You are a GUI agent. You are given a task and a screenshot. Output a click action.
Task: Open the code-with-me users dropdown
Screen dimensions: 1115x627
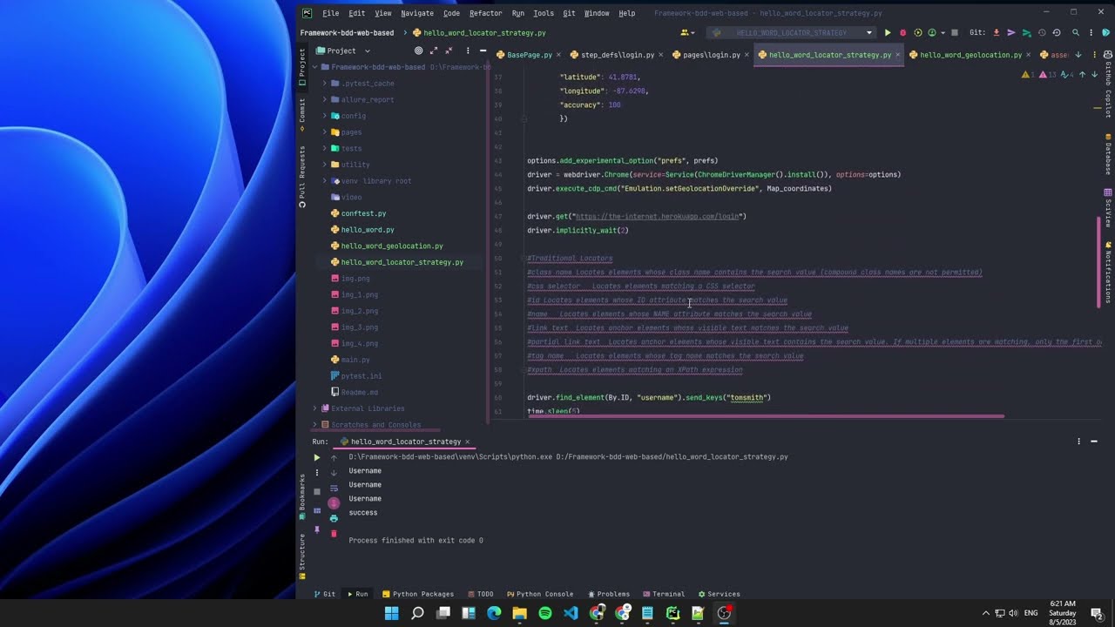coord(688,32)
